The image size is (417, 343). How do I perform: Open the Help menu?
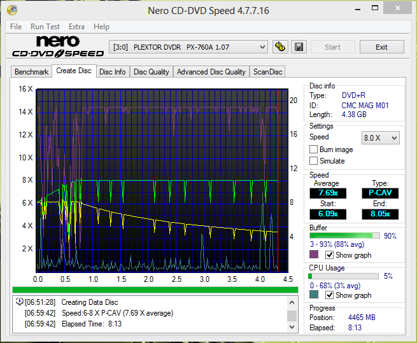[x=101, y=27]
